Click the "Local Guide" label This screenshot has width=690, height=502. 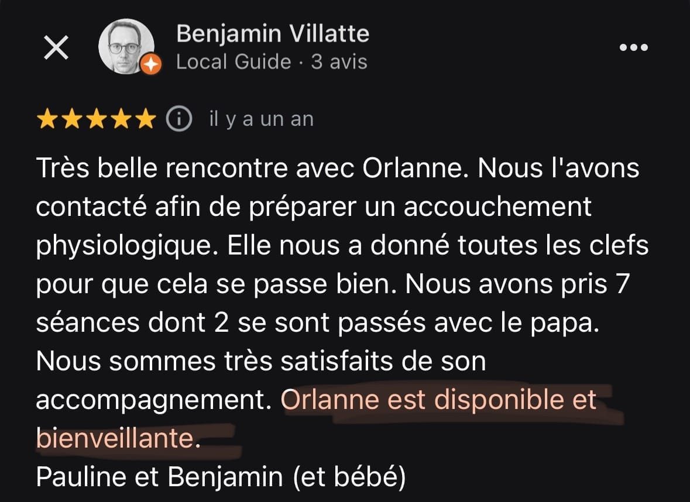(234, 62)
